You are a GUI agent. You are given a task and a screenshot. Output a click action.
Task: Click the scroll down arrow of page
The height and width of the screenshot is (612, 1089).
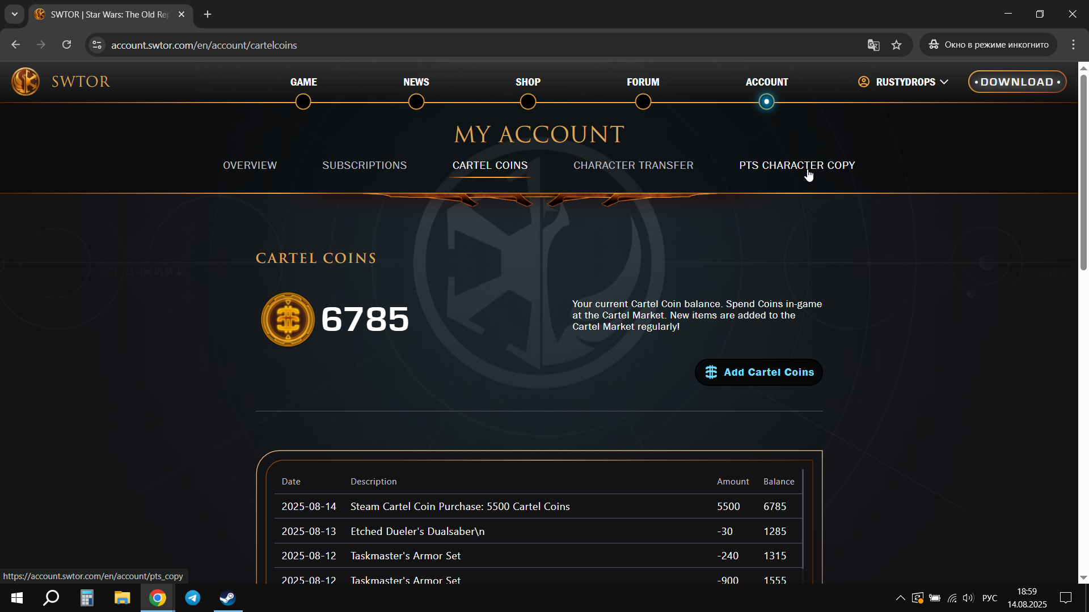(1083, 578)
